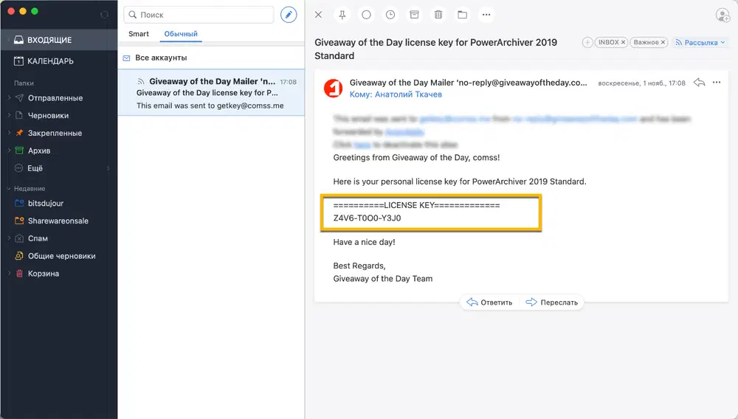Expand the Архив folder arrow

[x=9, y=150]
